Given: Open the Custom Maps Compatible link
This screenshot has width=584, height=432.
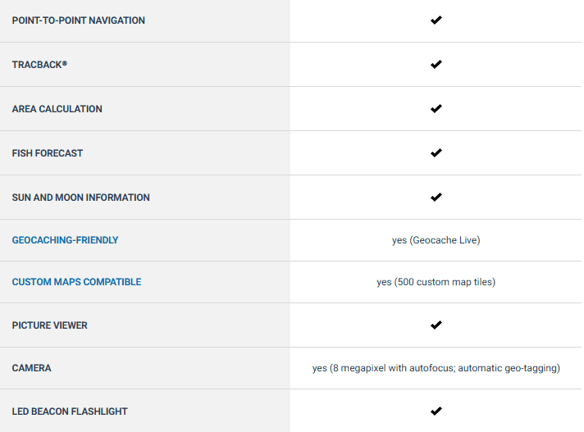Looking at the screenshot, I should 77,282.
